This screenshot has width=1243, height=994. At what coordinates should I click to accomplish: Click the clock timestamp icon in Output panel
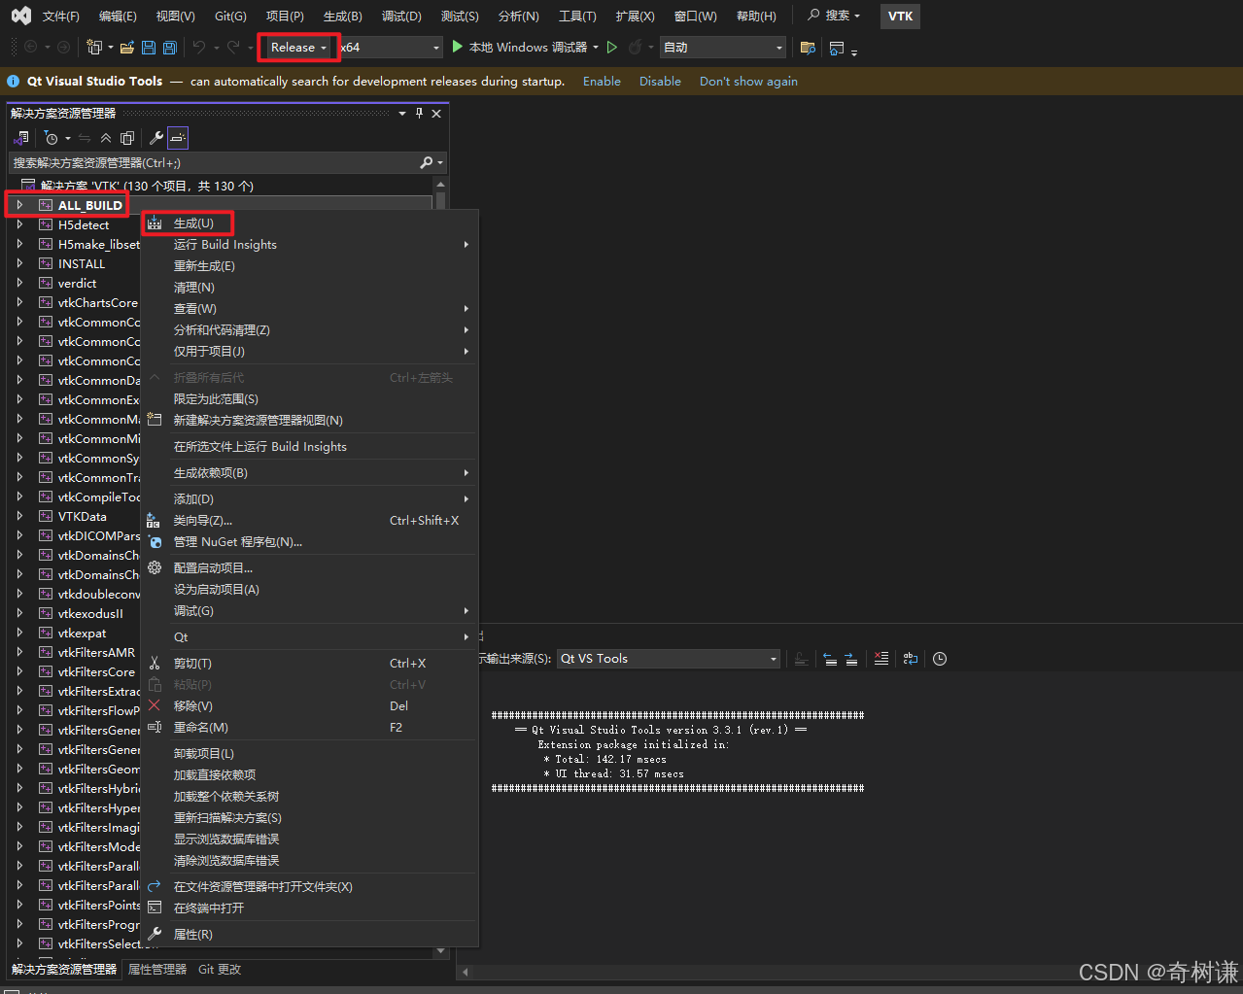(940, 659)
